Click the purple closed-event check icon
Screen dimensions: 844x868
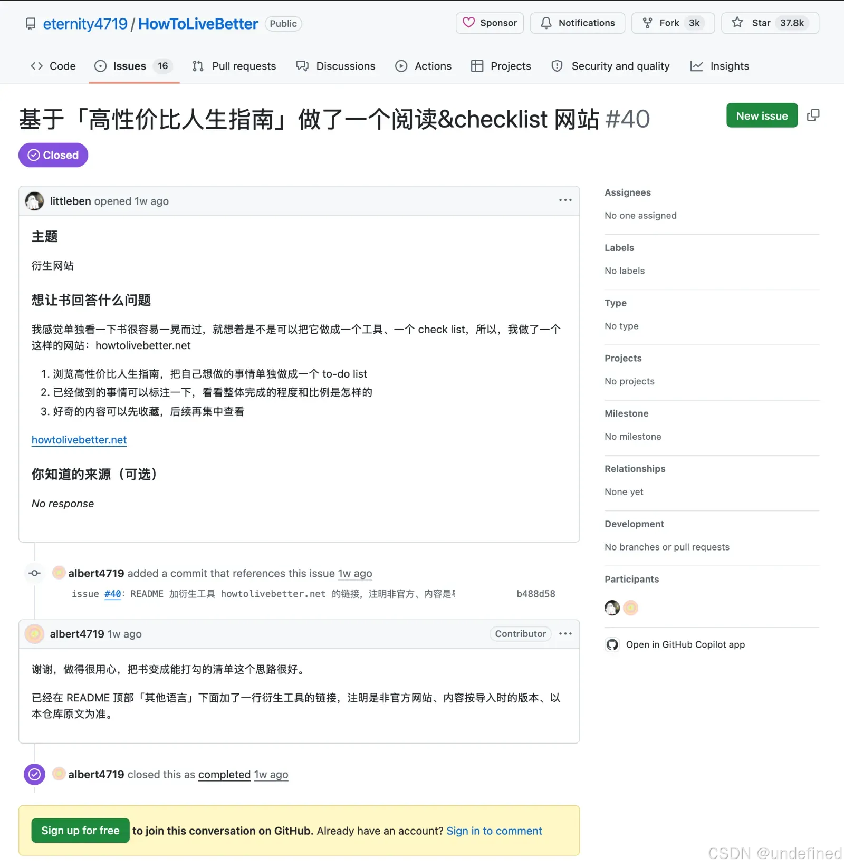point(35,775)
